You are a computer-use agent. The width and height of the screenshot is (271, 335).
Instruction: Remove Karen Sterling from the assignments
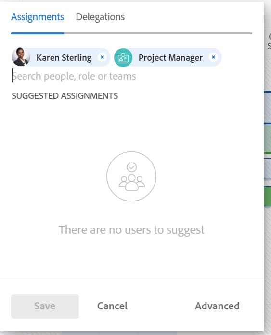pyautogui.click(x=102, y=57)
